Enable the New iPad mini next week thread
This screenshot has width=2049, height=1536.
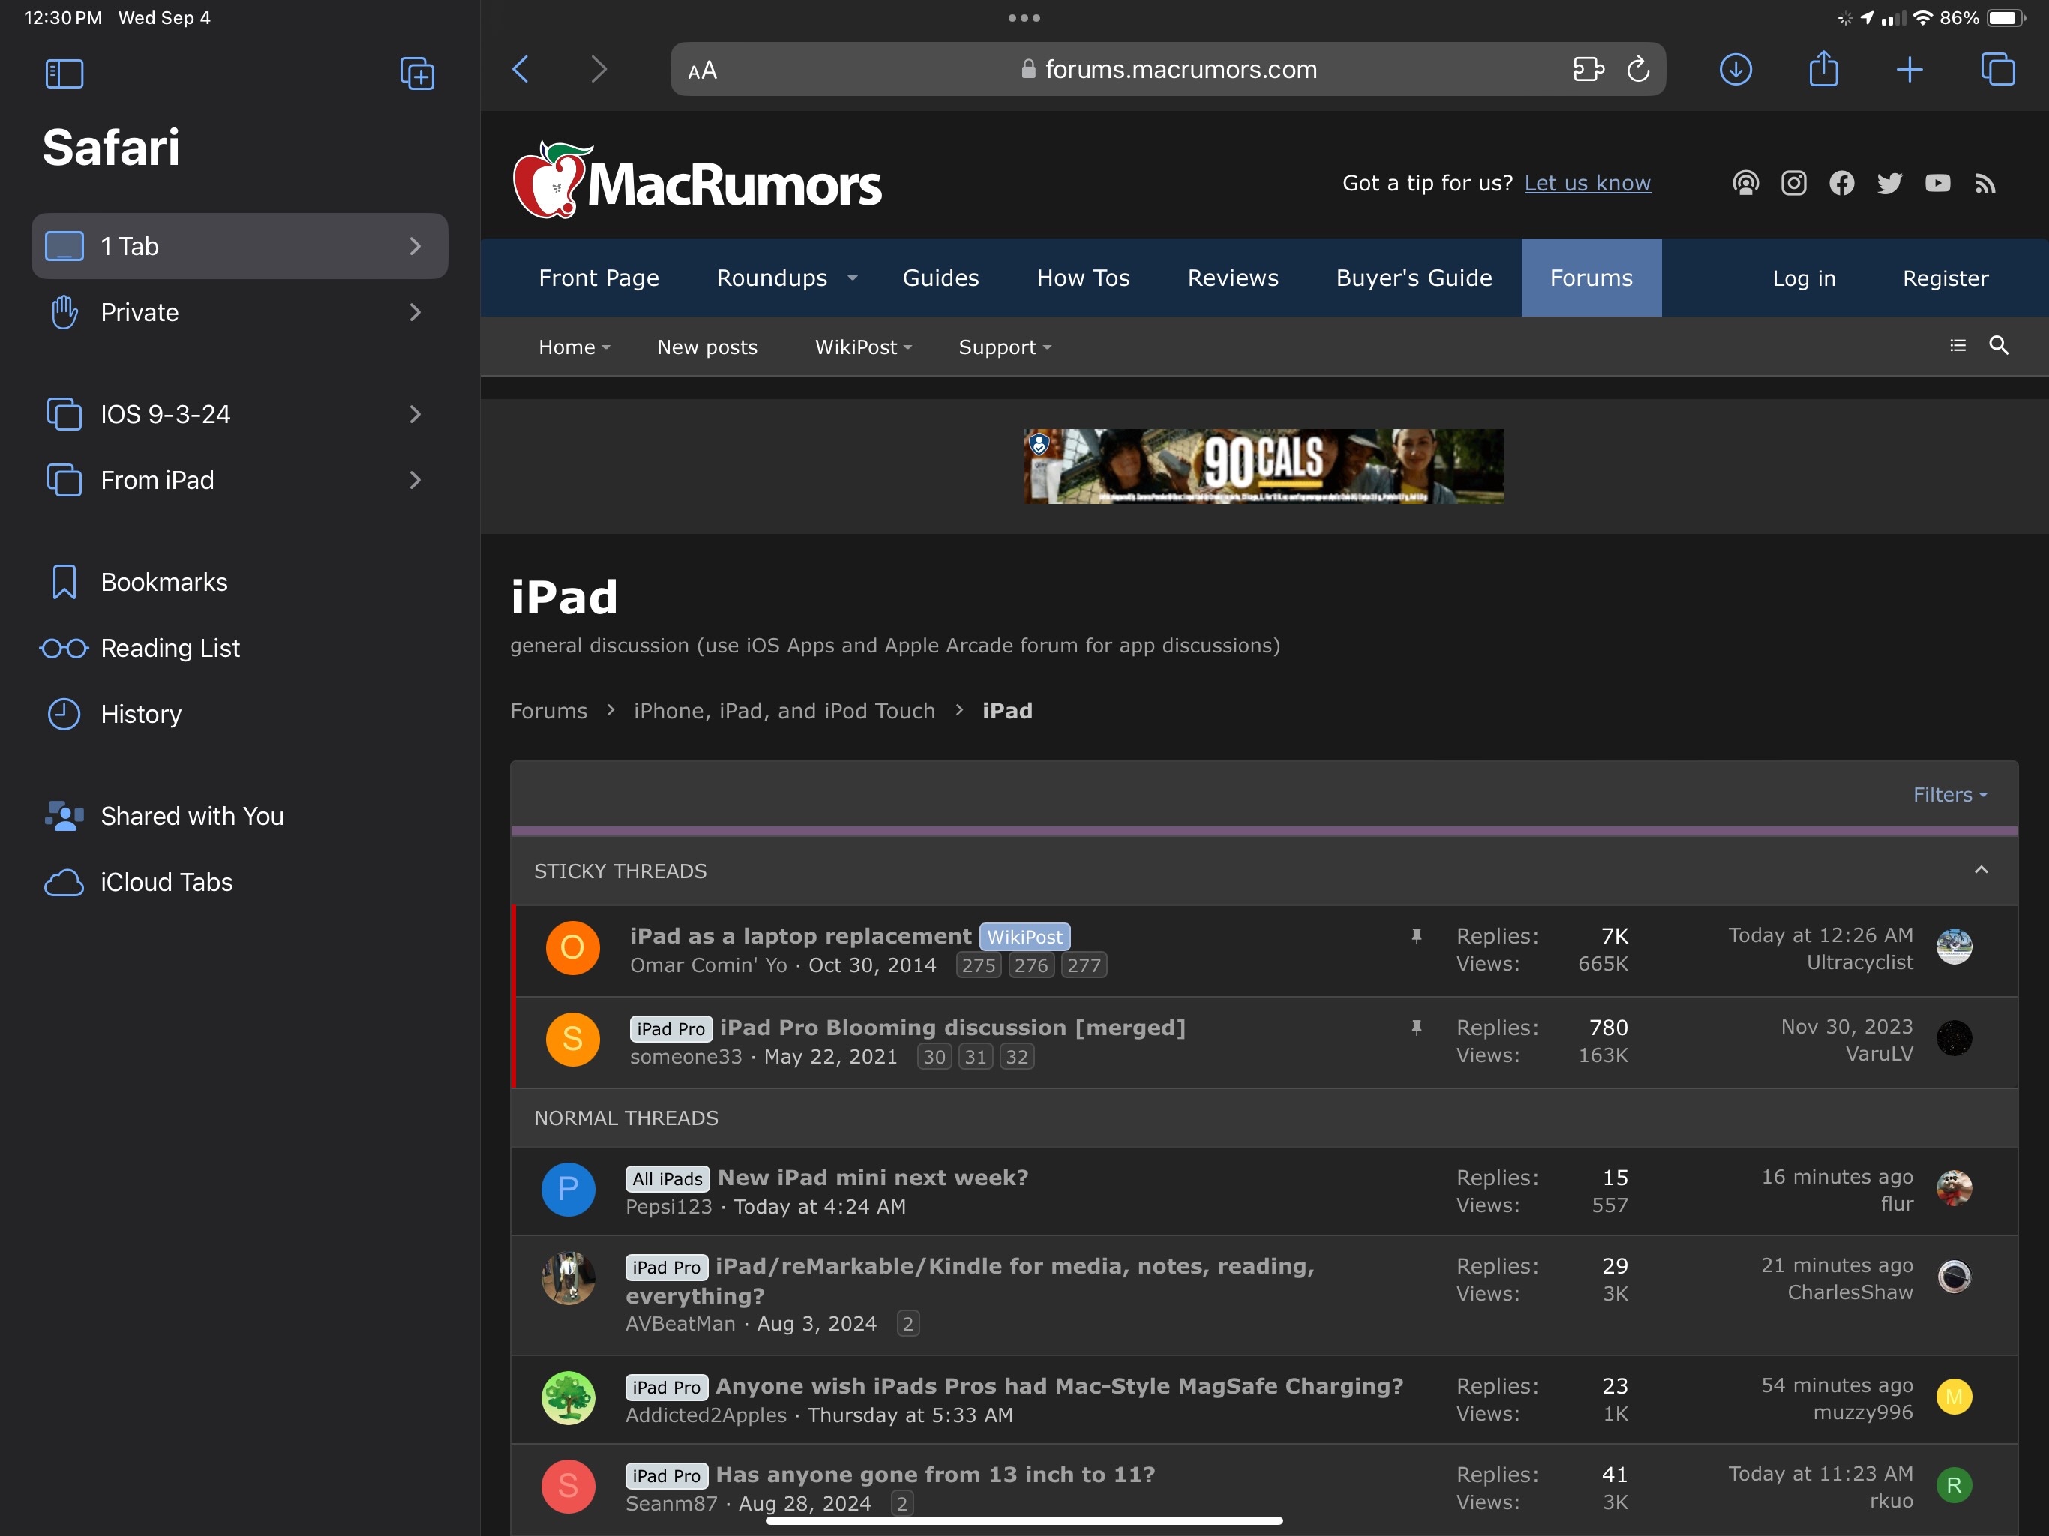(871, 1176)
